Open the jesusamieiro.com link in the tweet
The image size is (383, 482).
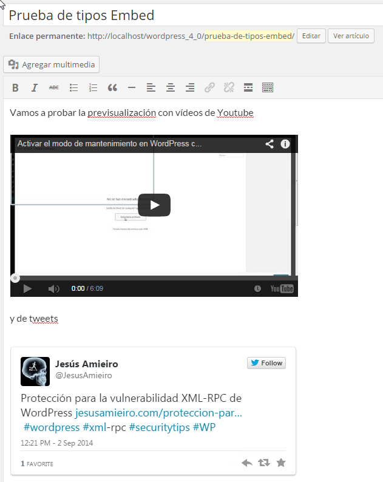coord(158,413)
